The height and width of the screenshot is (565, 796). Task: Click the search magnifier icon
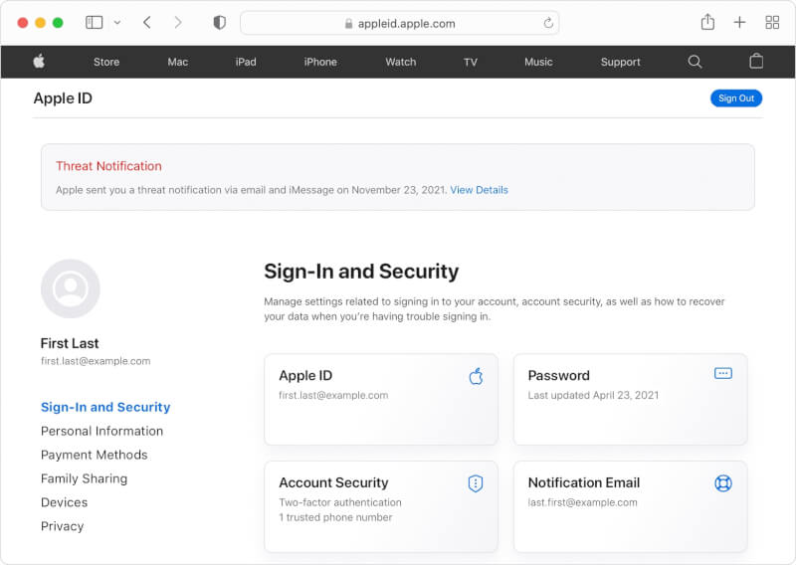coord(695,62)
